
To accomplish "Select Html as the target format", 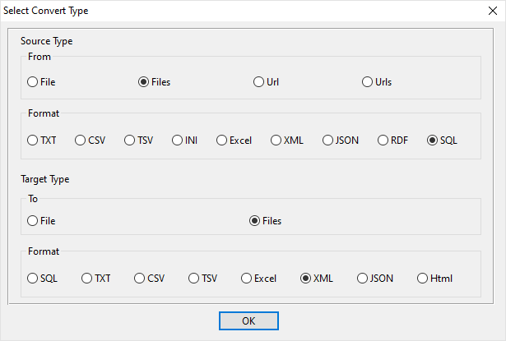I will click(x=423, y=279).
